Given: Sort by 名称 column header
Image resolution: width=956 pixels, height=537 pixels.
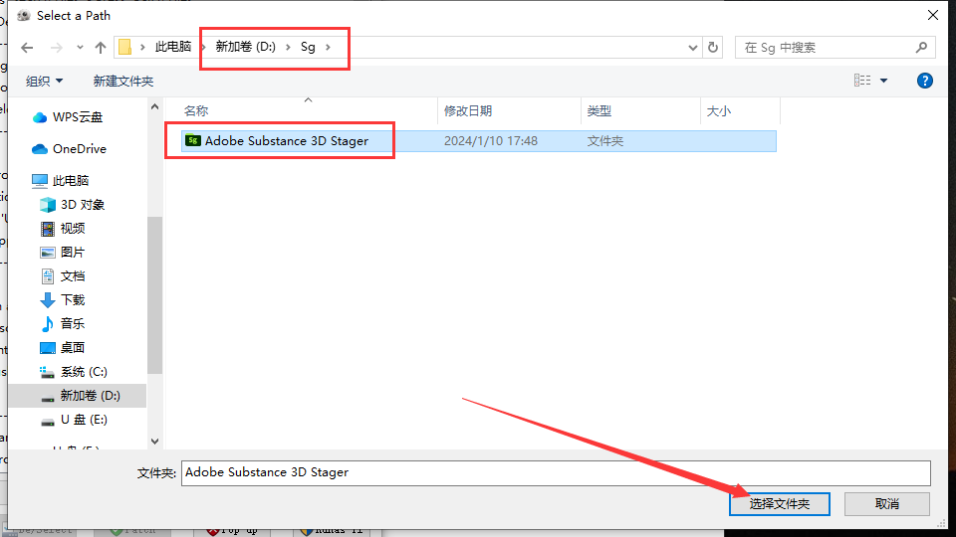Looking at the screenshot, I should click(196, 111).
